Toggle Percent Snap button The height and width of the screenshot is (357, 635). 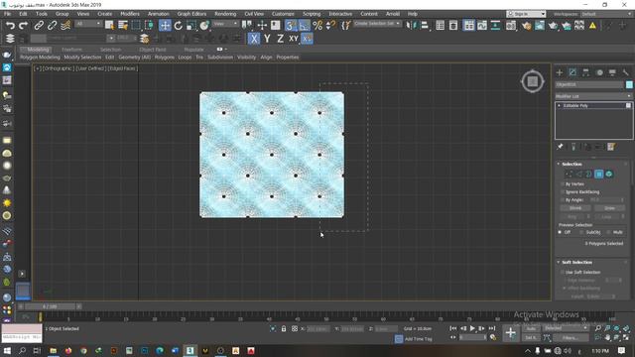(x=317, y=26)
